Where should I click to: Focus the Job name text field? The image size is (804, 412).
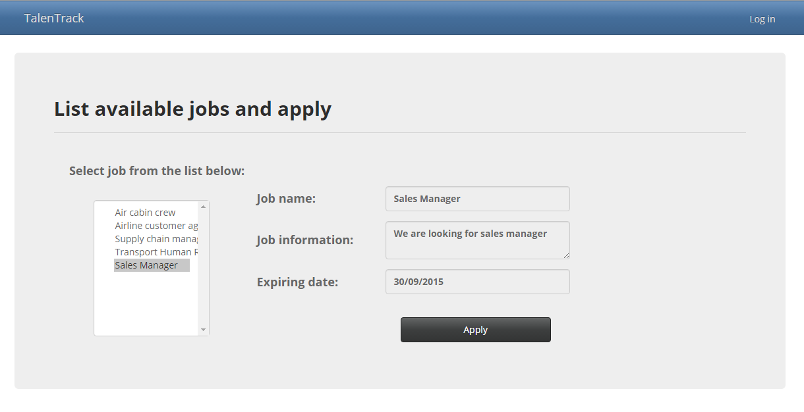(x=477, y=199)
